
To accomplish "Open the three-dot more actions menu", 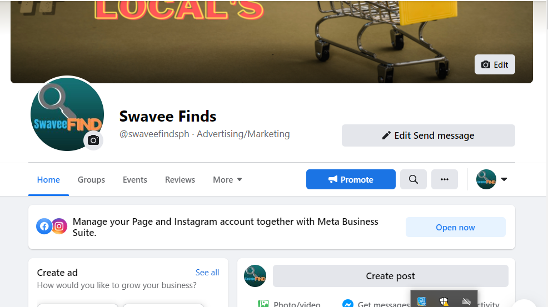I will pos(445,179).
